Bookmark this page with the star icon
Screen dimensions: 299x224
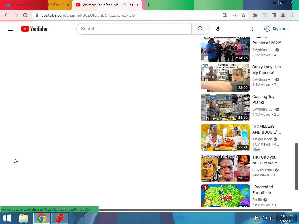click(244, 15)
